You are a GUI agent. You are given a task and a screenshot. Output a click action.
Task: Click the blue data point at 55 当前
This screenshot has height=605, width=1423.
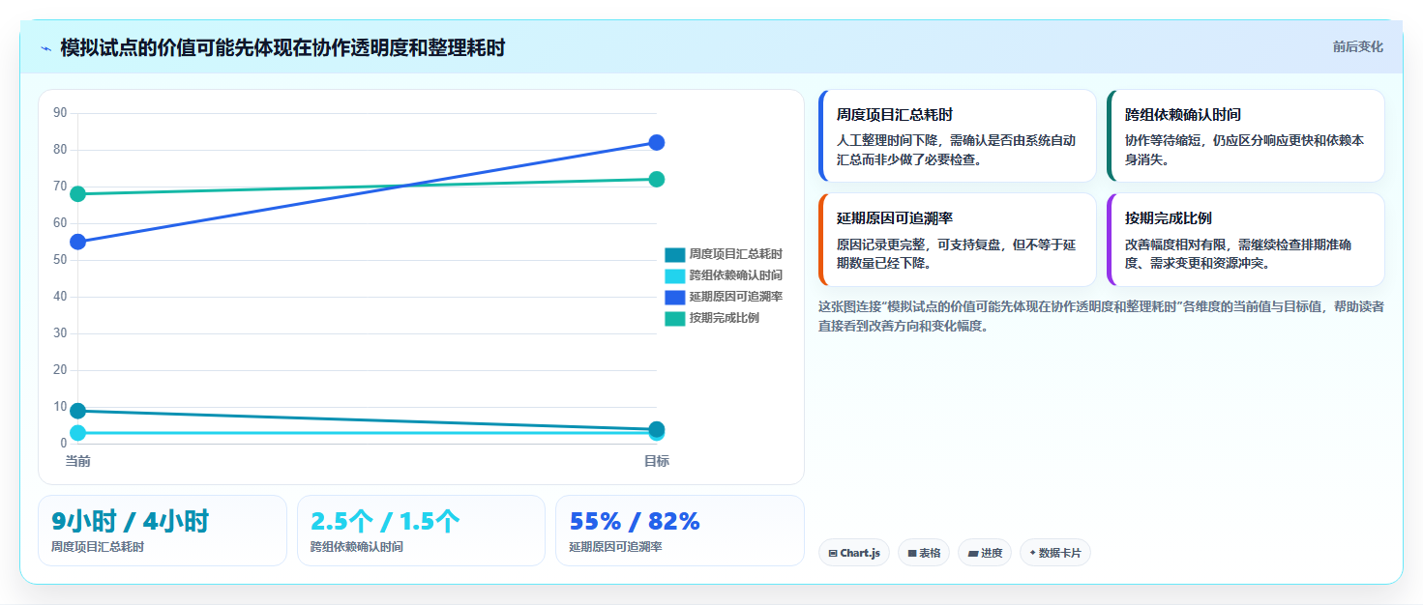(x=77, y=242)
